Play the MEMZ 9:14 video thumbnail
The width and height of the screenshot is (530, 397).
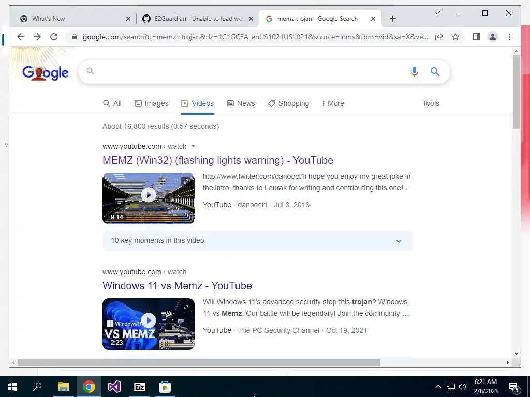(x=149, y=198)
